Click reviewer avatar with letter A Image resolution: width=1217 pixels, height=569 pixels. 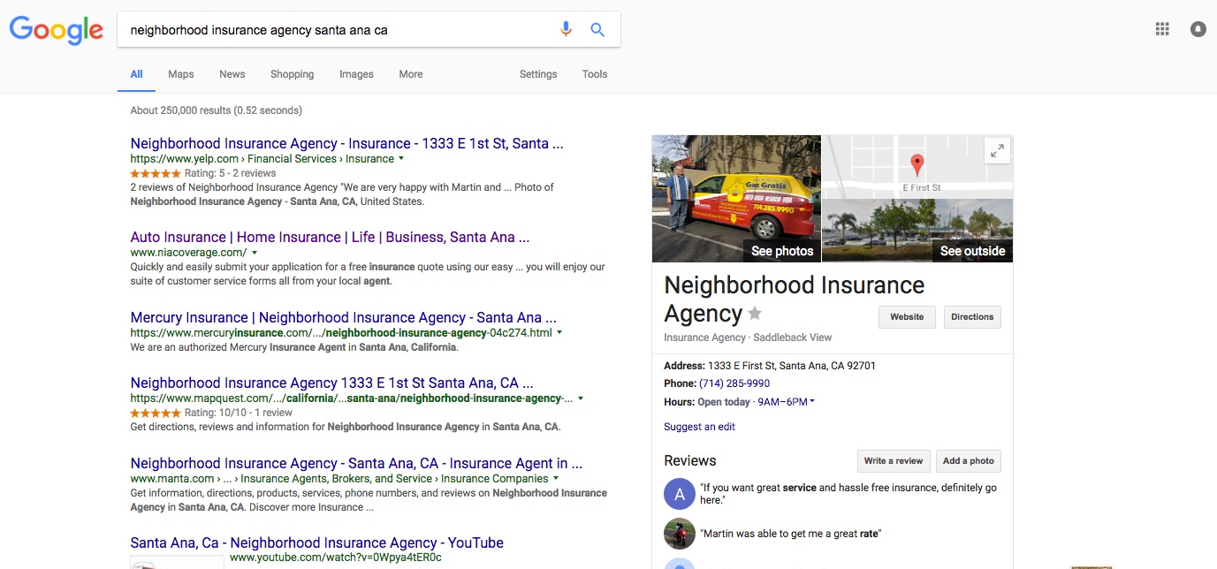coord(680,495)
